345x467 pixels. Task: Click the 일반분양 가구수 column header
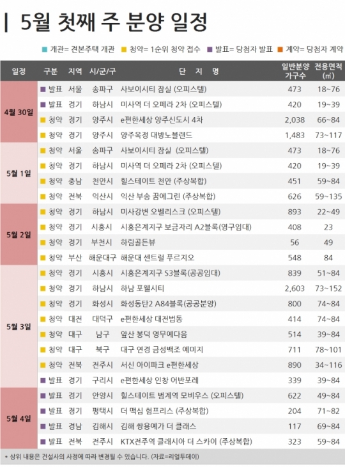coord(295,71)
